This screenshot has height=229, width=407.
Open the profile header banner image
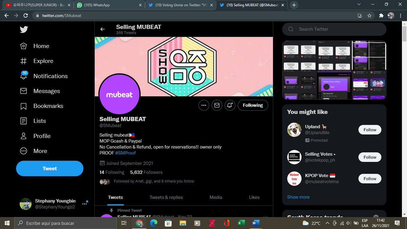coord(184,66)
